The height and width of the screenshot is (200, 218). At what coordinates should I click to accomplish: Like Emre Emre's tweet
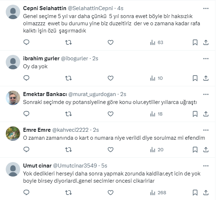coord(110,149)
